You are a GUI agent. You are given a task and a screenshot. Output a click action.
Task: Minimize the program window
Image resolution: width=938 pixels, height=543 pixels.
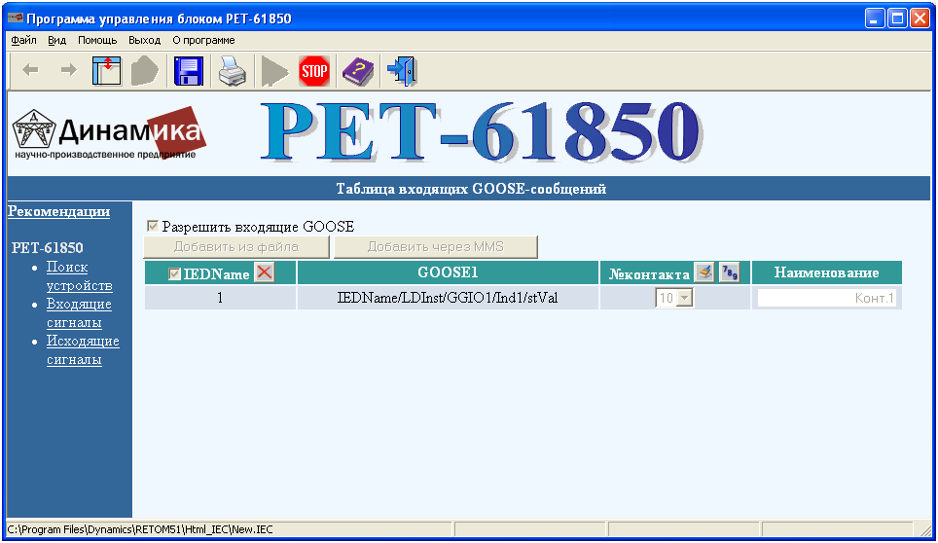(875, 18)
